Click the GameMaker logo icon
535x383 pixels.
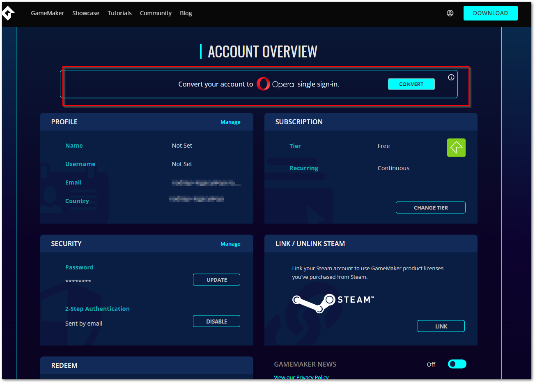click(8, 13)
